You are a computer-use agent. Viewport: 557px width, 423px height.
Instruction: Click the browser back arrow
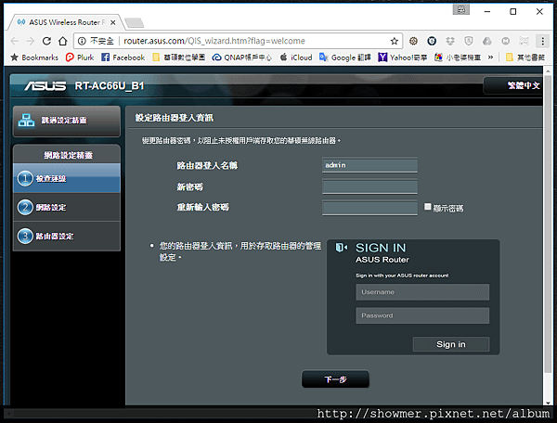pyautogui.click(x=15, y=41)
